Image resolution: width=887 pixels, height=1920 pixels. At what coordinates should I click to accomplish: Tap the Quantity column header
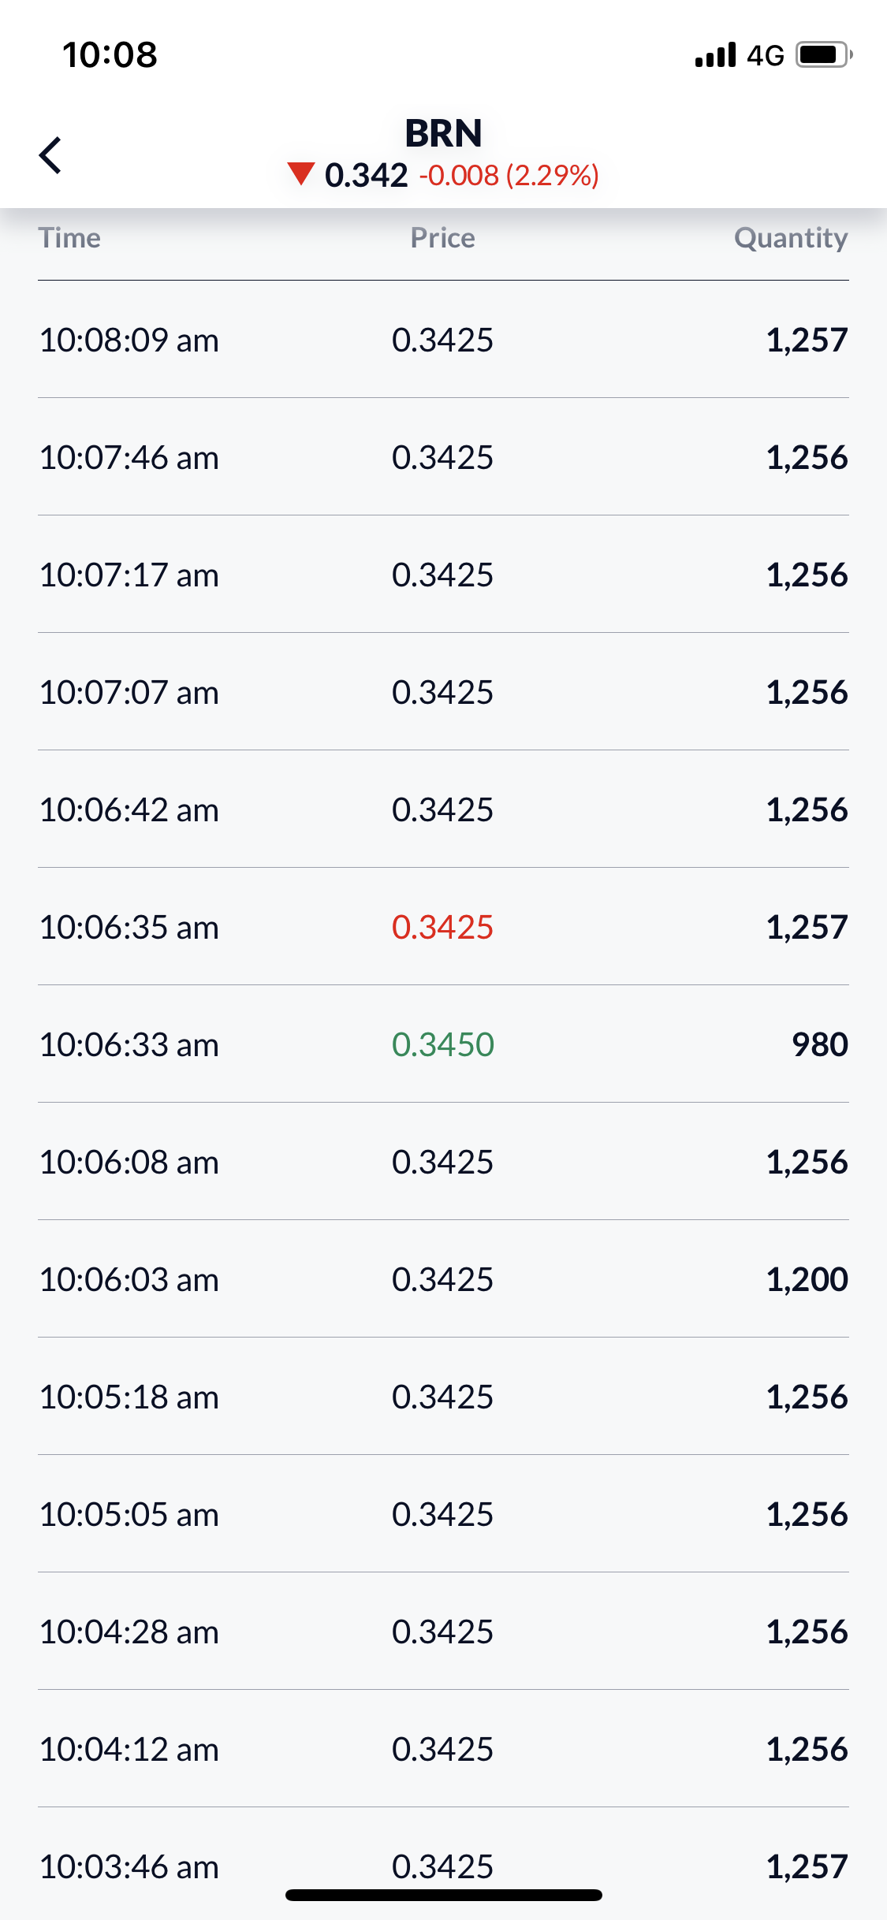(x=790, y=238)
